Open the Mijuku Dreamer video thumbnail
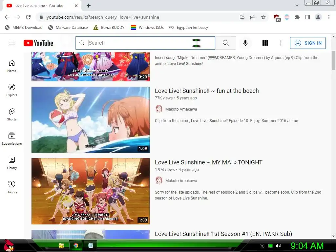This screenshot has width=336, height=252. [91, 67]
